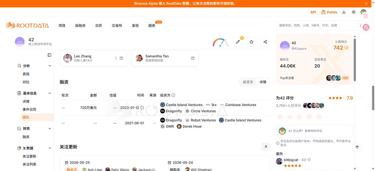
Task: Click info icon next to 2023-01-12
Action: click(x=142, y=108)
